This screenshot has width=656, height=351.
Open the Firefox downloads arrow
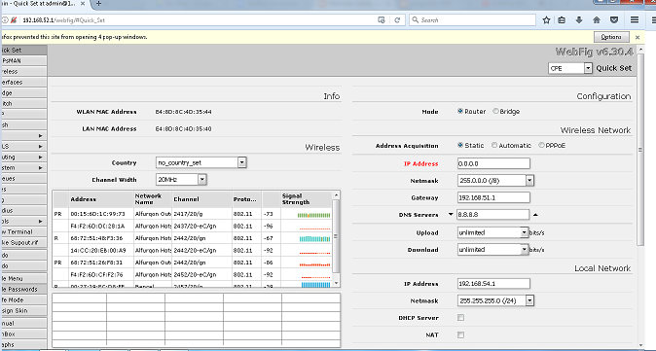click(579, 20)
